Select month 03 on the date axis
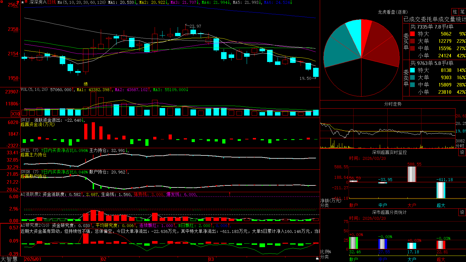Screen dimensions: 466x262 [x=211, y=259]
